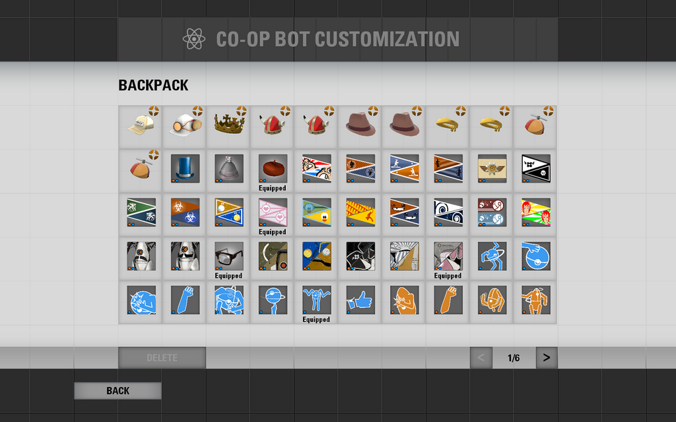
Task: Choose the brown fedora hat
Action: tap(359, 127)
